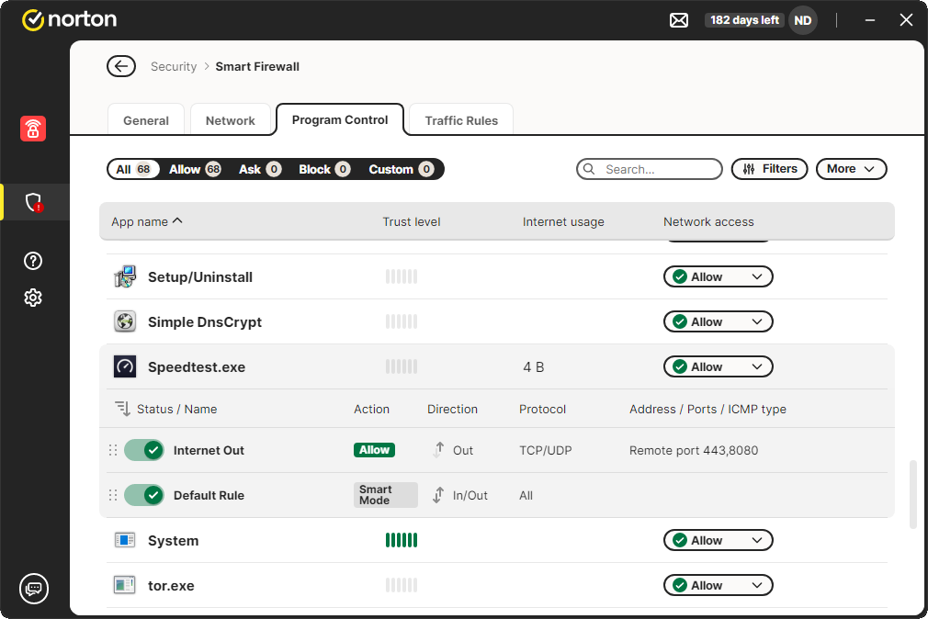Open the red Wi-Fi security sidebar icon
The height and width of the screenshot is (619, 928).
pos(33,129)
